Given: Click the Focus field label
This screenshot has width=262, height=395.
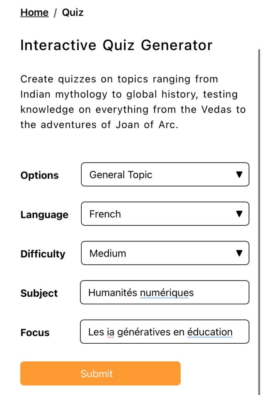Looking at the screenshot, I should 35,333.
